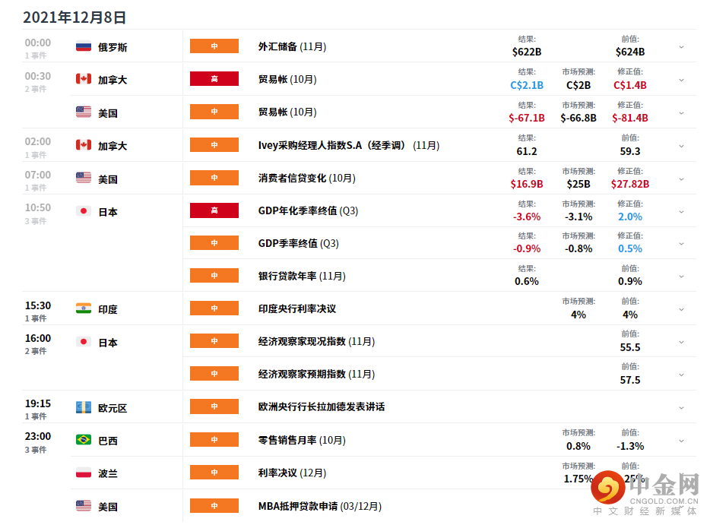Click the blue result value C$2.1B
The image size is (710, 525).
click(527, 85)
